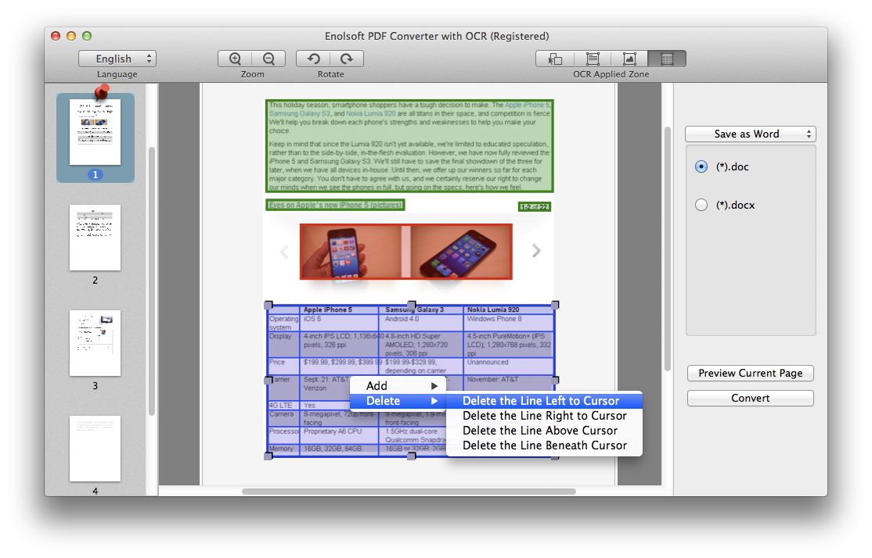872x558 pixels.
Task: Choose Delete the Line Above Cursor
Action: coord(545,431)
